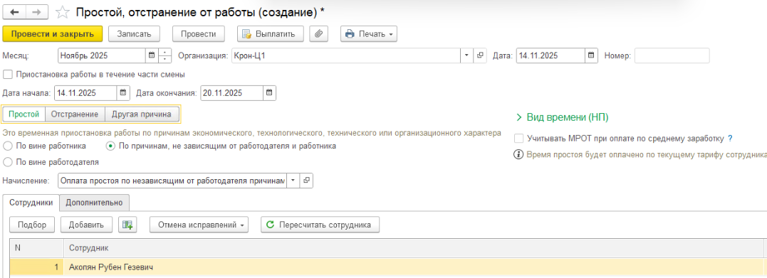Enable Учитывать МРОТ при оплате по среднему заработку
The width and height of the screenshot is (767, 278).
(519, 138)
